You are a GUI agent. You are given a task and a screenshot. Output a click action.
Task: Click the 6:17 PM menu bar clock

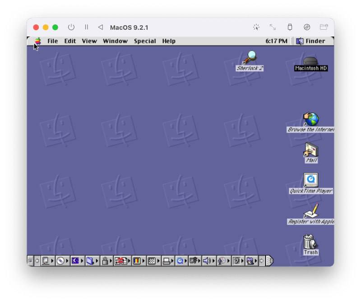coord(276,41)
